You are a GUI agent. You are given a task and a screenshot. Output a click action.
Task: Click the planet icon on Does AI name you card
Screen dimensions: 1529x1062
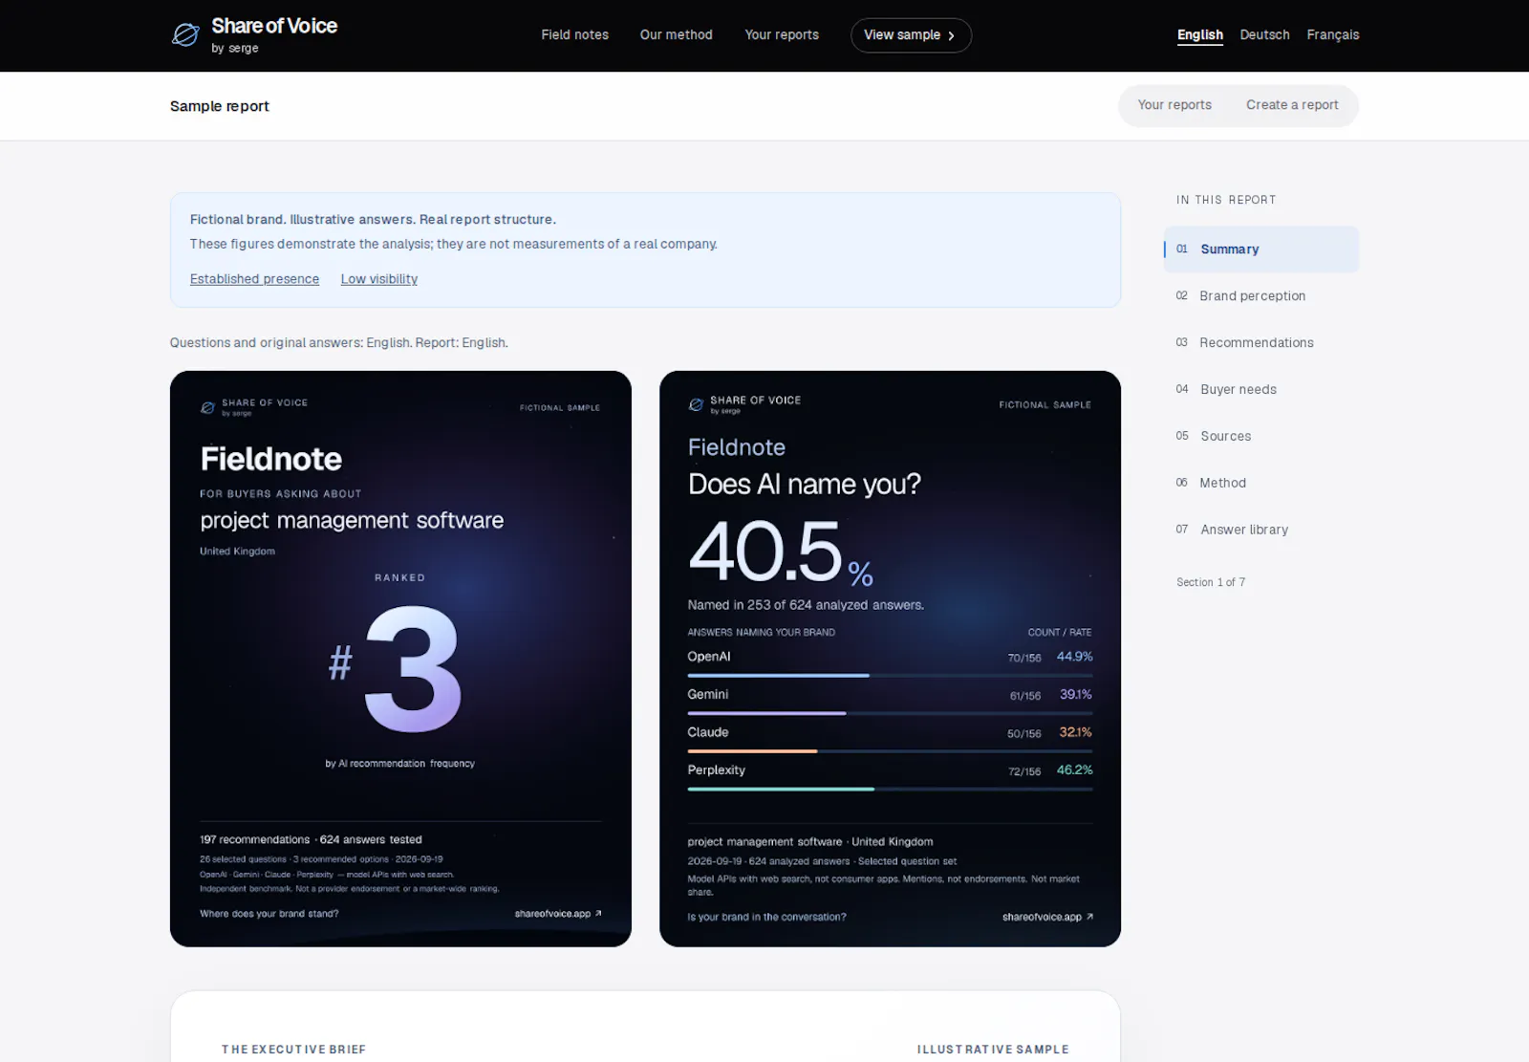(x=696, y=404)
